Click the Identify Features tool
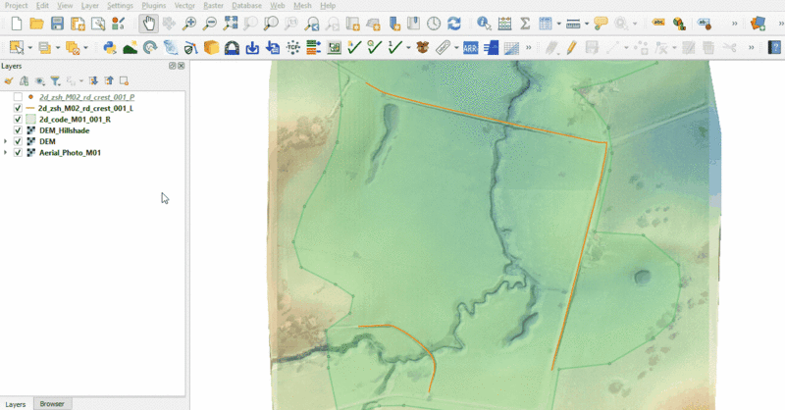785x410 pixels. point(484,23)
